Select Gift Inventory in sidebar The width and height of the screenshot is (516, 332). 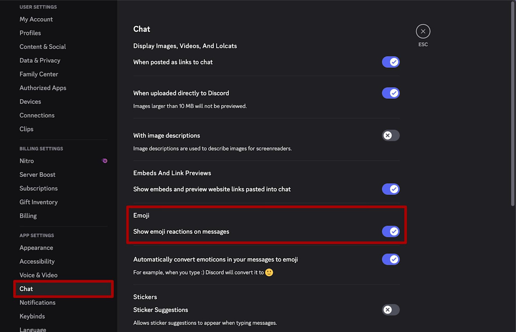click(x=38, y=202)
